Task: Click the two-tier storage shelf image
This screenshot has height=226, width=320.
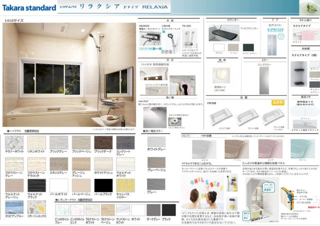Action: point(299,74)
